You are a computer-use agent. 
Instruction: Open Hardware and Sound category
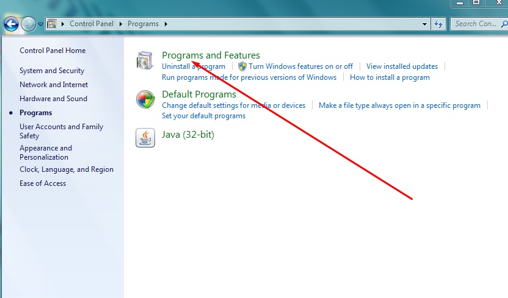pos(53,99)
